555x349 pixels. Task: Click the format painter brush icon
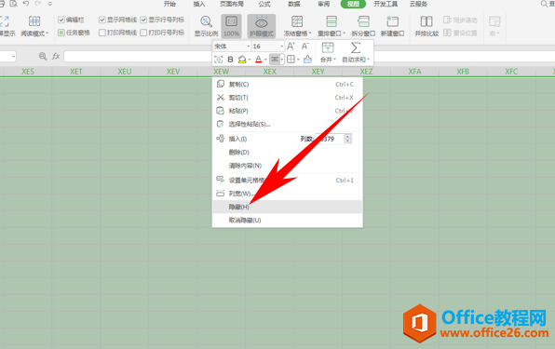(x=307, y=60)
